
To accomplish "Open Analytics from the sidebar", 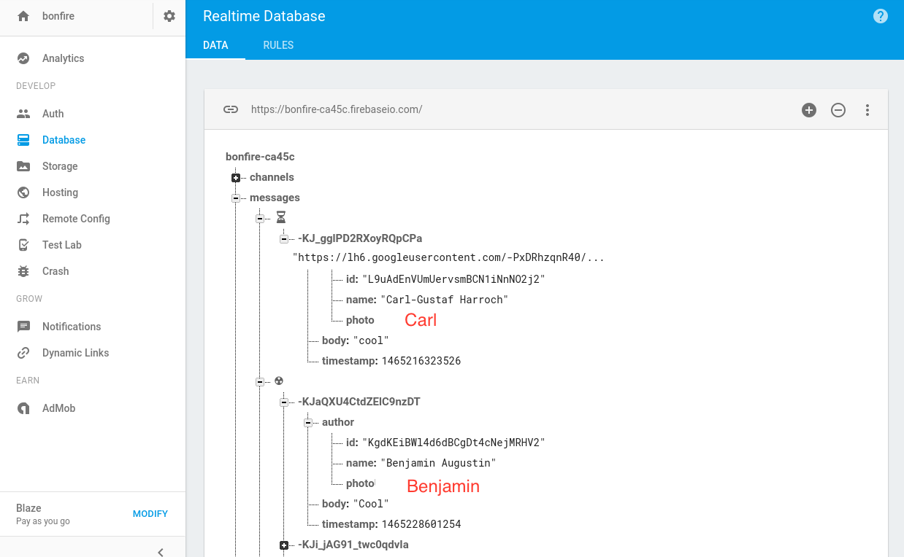I will (63, 58).
